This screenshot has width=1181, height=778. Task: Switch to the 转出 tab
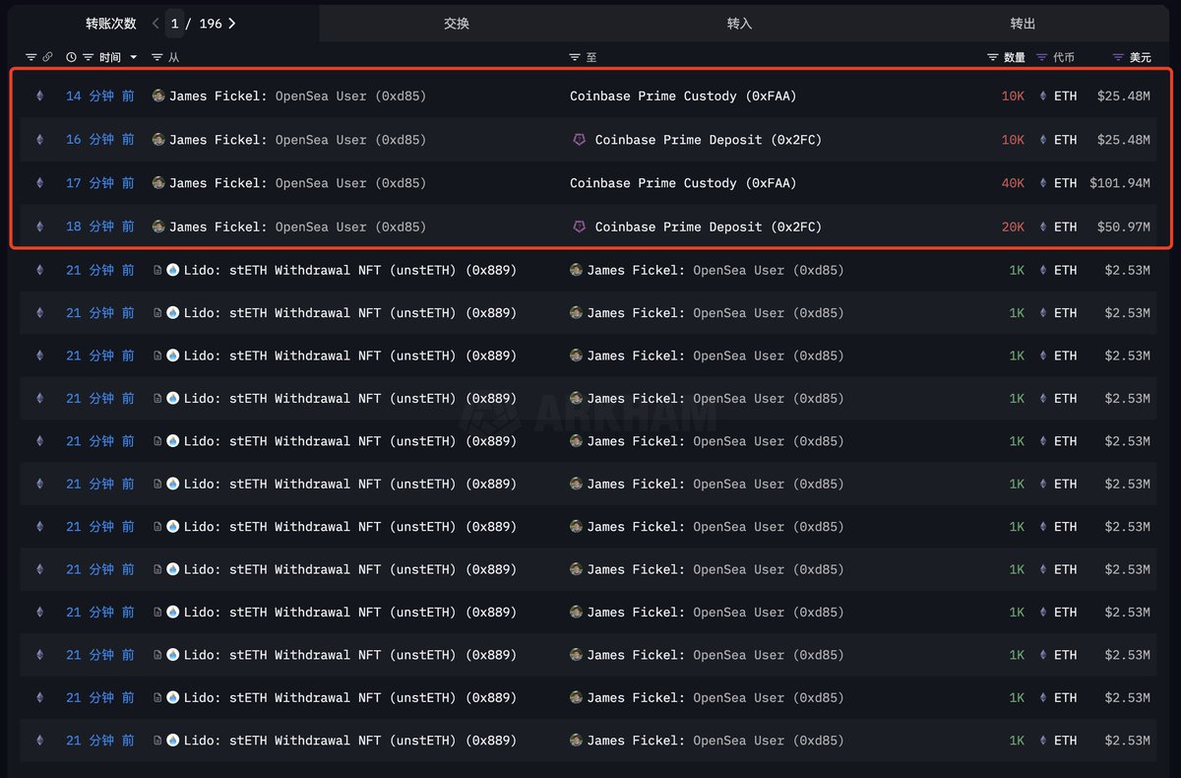pyautogui.click(x=1024, y=23)
